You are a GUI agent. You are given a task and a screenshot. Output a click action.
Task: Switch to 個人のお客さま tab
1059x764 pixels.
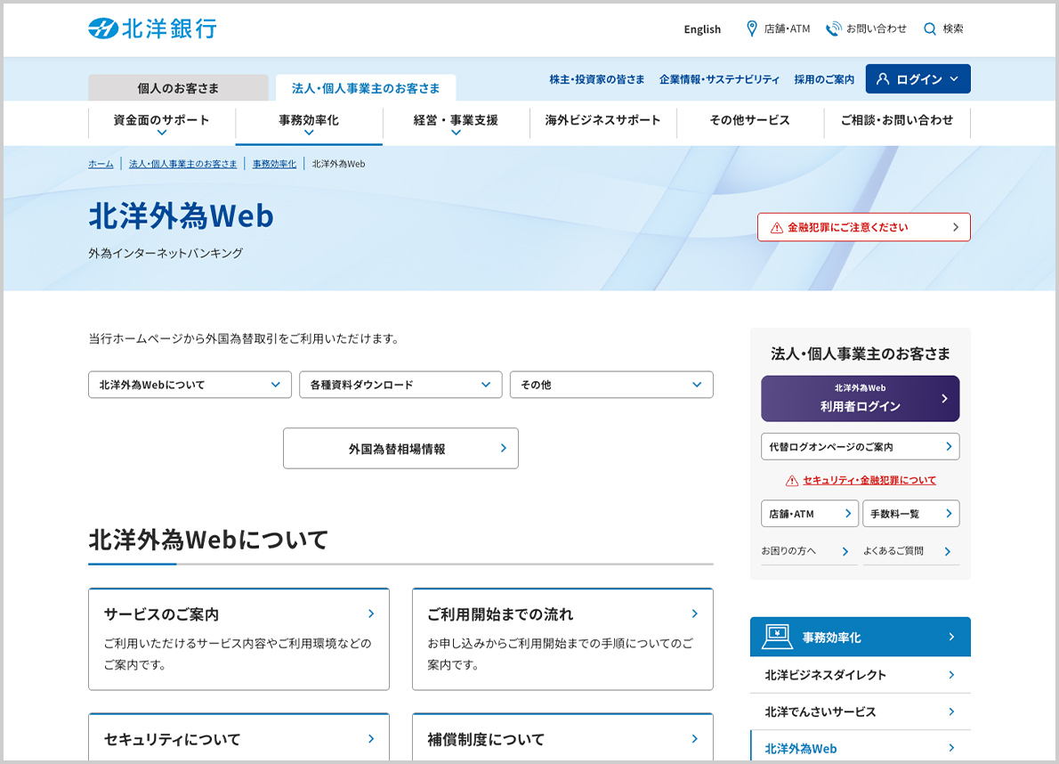pos(178,88)
